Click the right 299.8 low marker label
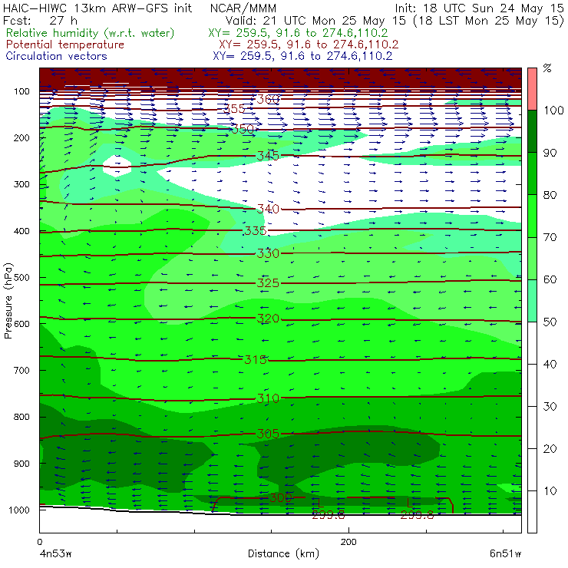 coord(417,515)
